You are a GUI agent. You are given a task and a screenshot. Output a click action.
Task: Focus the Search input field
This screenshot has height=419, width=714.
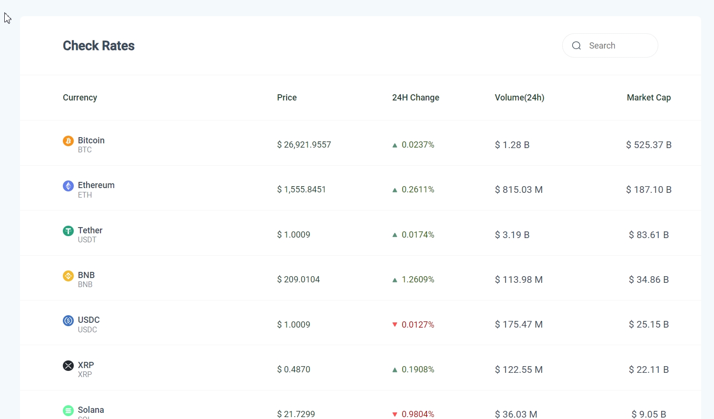coord(610,46)
